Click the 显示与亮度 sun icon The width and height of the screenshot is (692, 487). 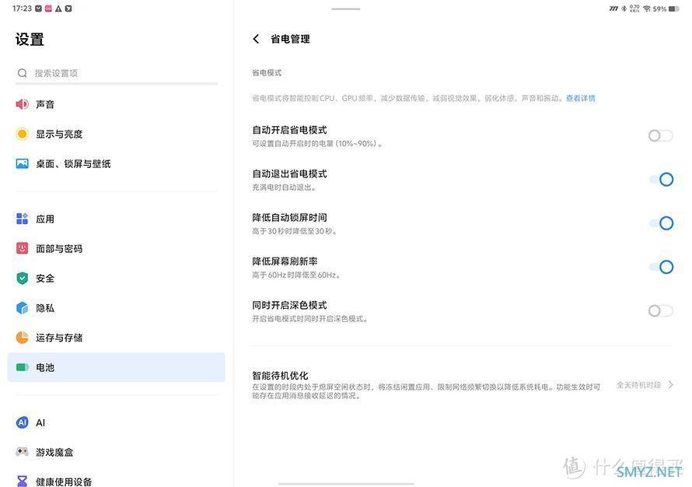point(22,134)
